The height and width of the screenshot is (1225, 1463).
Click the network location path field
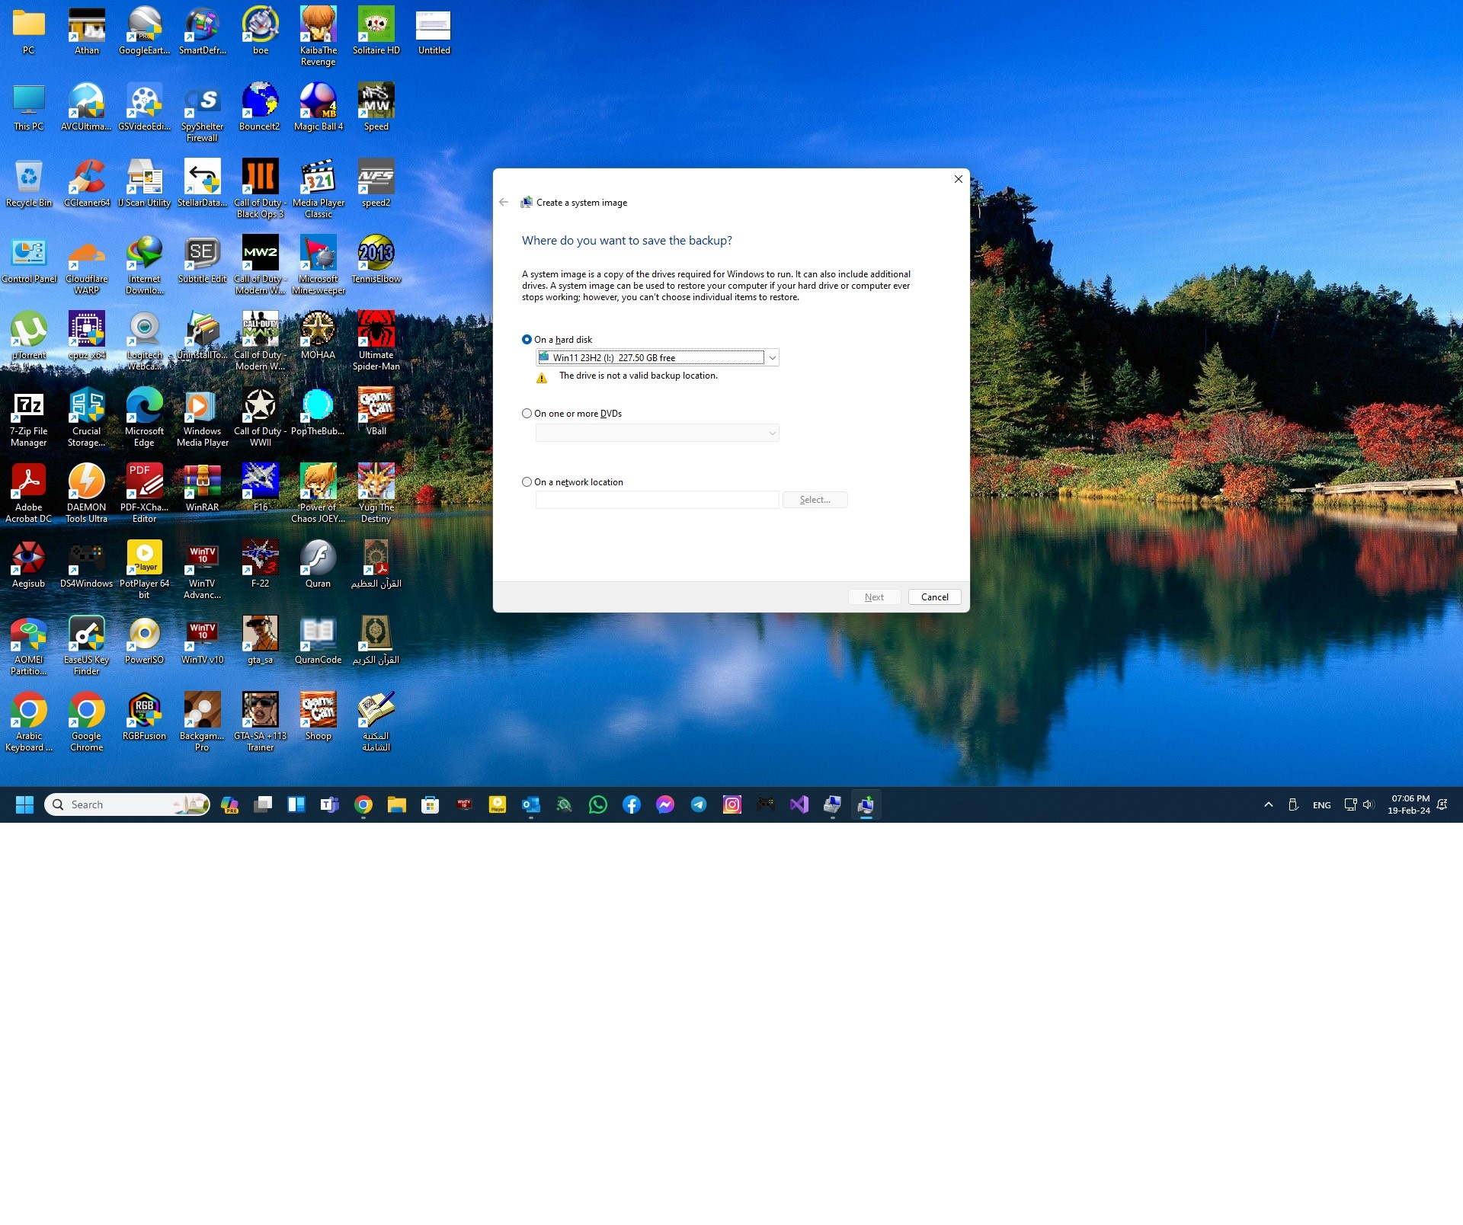coord(656,499)
